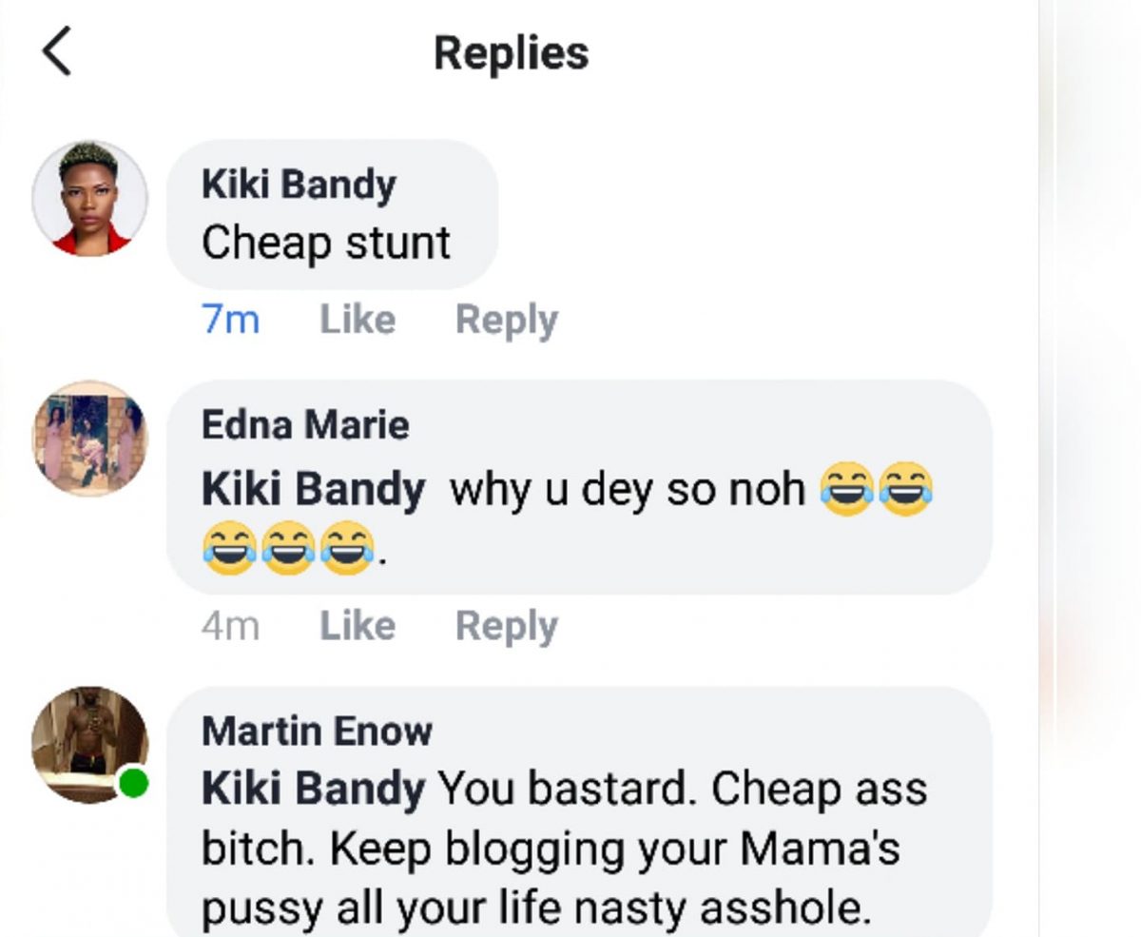Click Kiki Bandy mention in Martin Enow's reply
Screen dimensions: 1141x937
[313, 790]
